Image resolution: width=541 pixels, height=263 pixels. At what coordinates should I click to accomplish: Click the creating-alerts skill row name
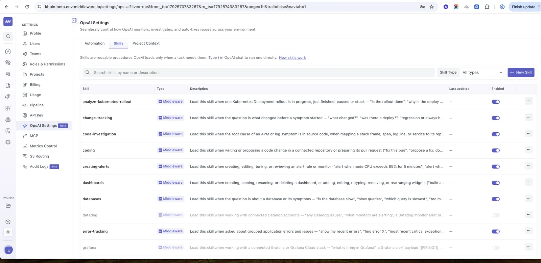96,166
